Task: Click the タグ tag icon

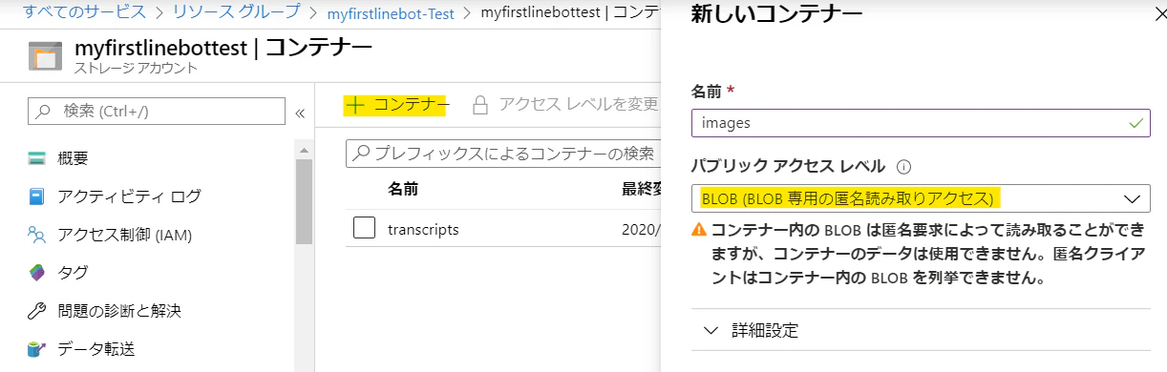Action: click(37, 273)
